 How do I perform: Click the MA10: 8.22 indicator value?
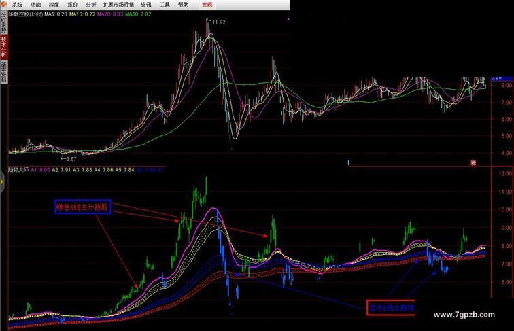[x=82, y=14]
